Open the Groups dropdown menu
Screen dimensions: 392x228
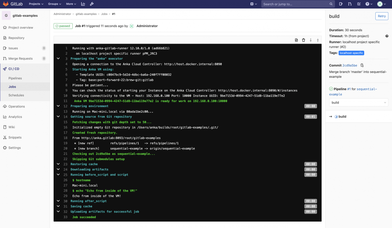pyautogui.click(x=54, y=4)
